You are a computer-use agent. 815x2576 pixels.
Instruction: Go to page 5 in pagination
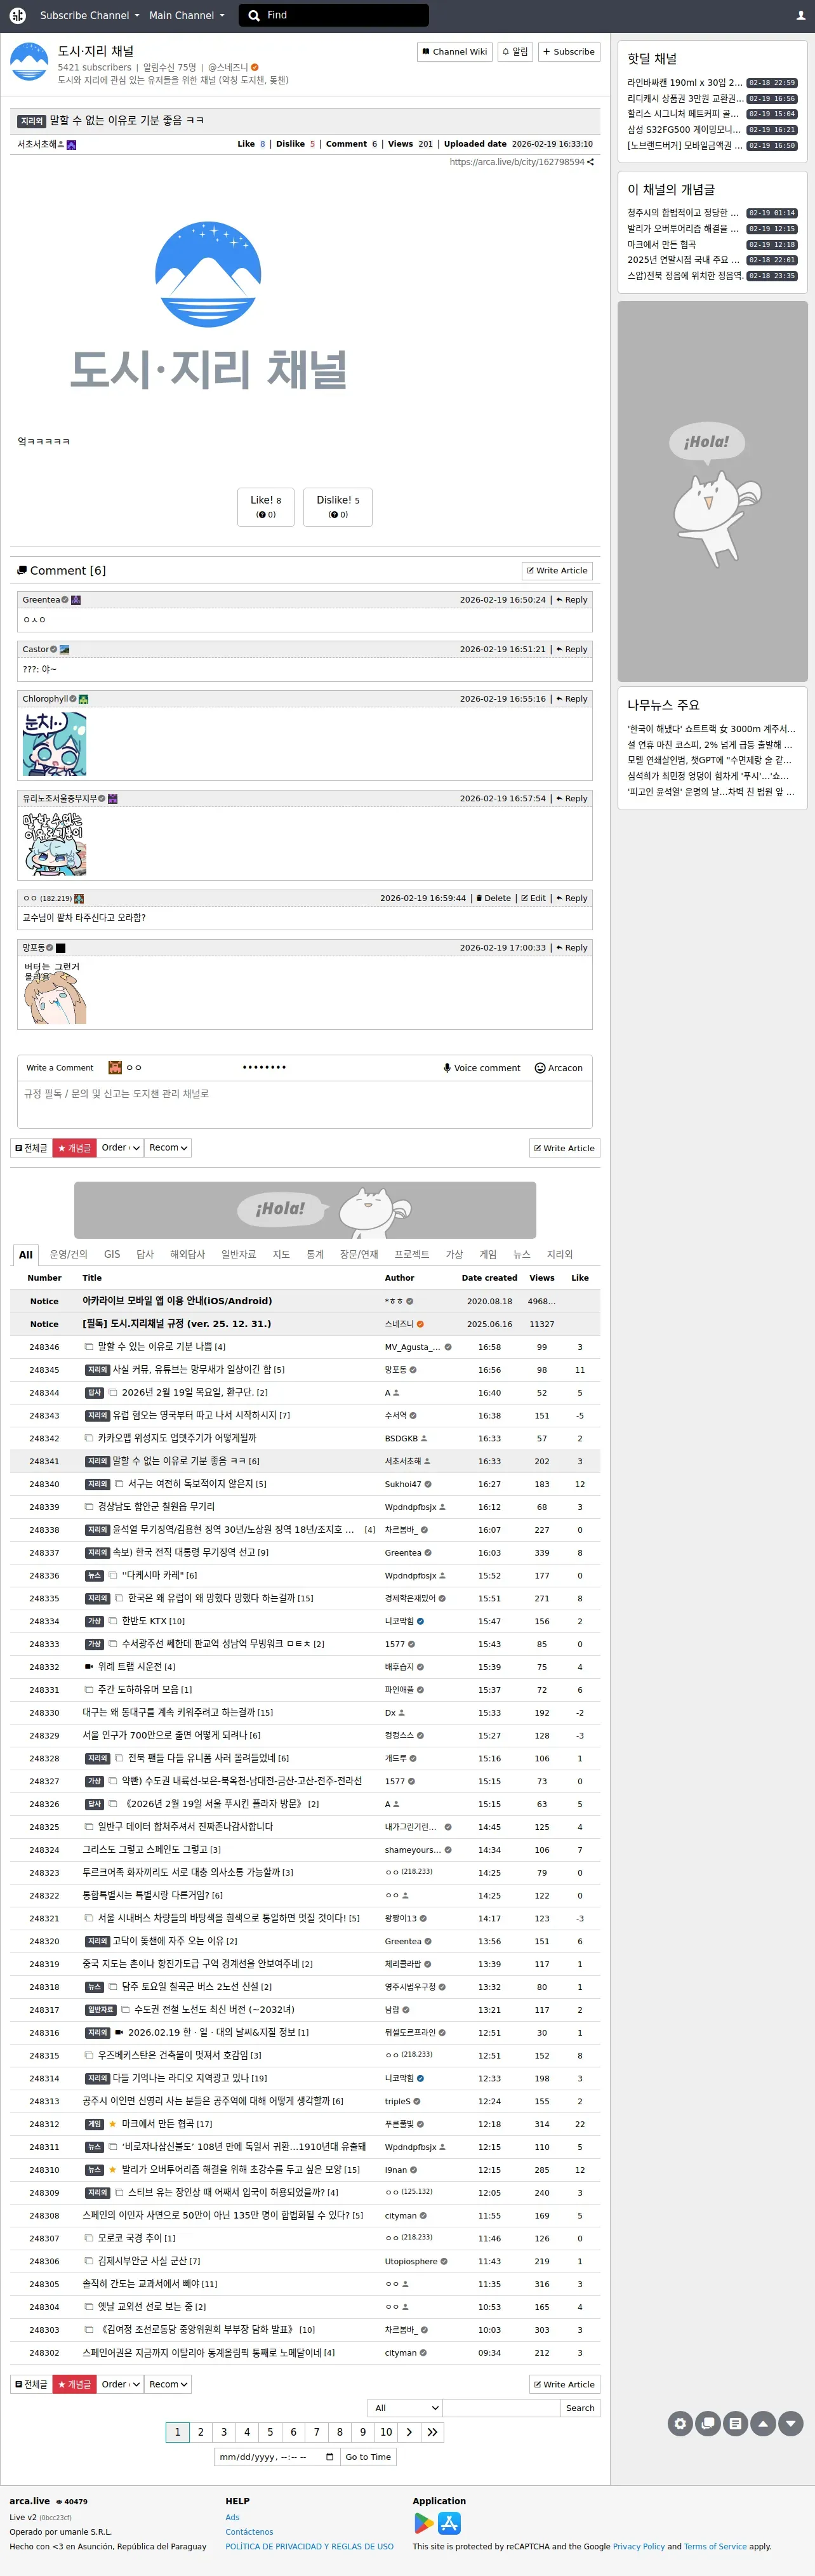pos(270,2432)
